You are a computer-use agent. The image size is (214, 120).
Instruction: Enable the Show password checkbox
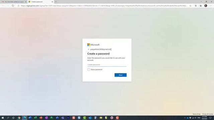pos(89,70)
